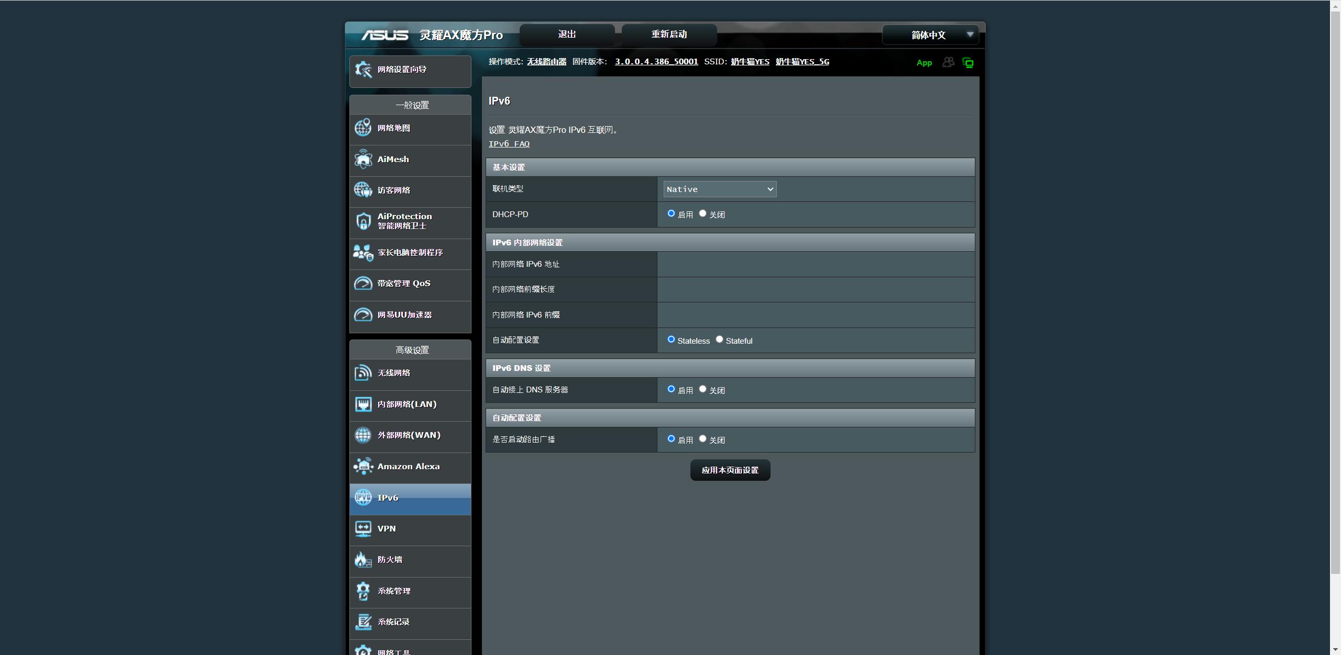Set DHCP-PD to 关闭

pyautogui.click(x=702, y=213)
